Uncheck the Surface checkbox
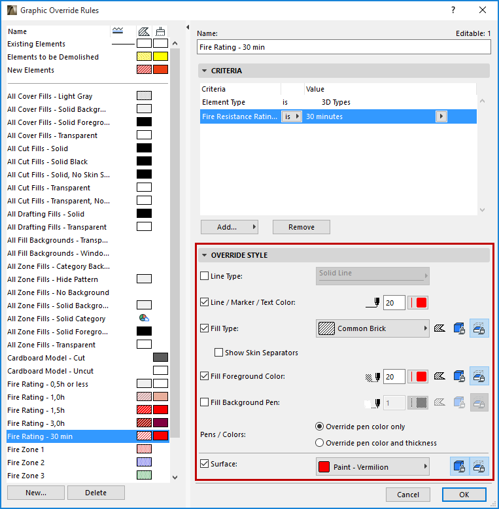Screen dimensions: 499x509 tap(205, 464)
